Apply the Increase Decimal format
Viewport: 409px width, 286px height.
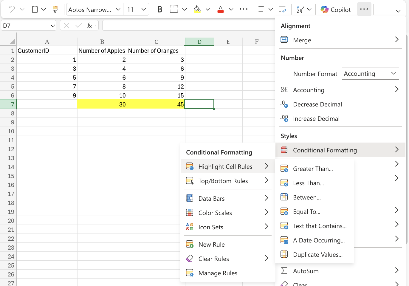(x=316, y=118)
